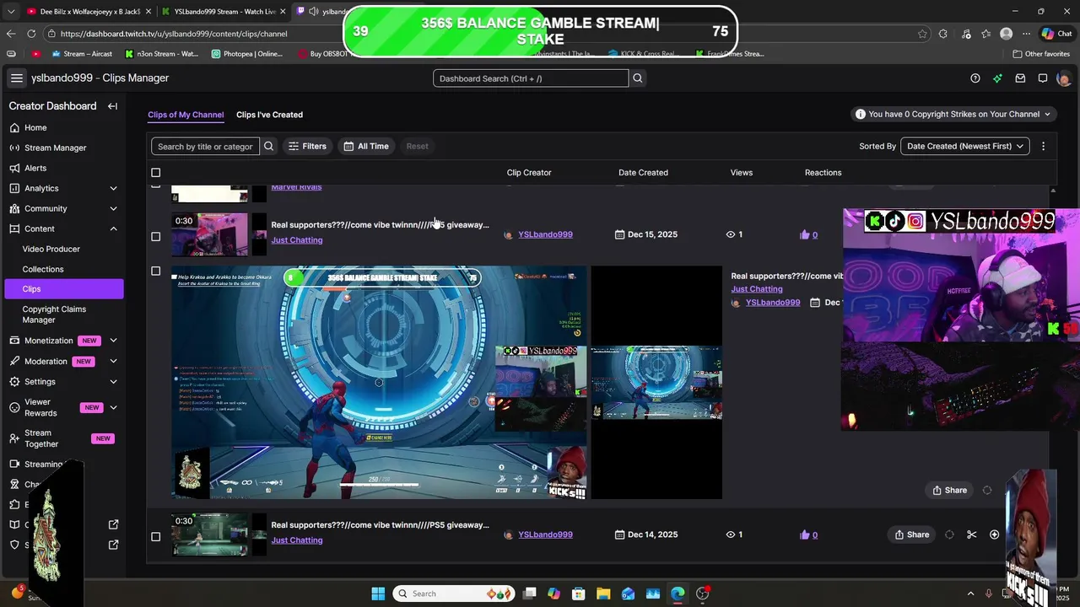Open the inbox tray icon in header

point(1020,78)
